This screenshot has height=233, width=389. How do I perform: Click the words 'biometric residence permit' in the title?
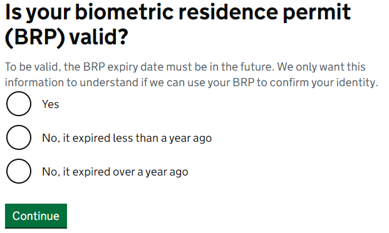click(x=212, y=12)
